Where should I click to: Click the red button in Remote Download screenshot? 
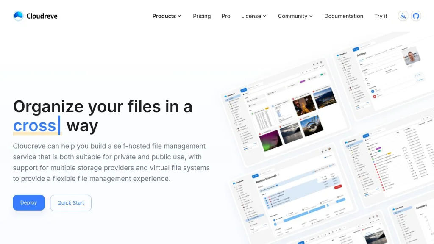(338, 186)
